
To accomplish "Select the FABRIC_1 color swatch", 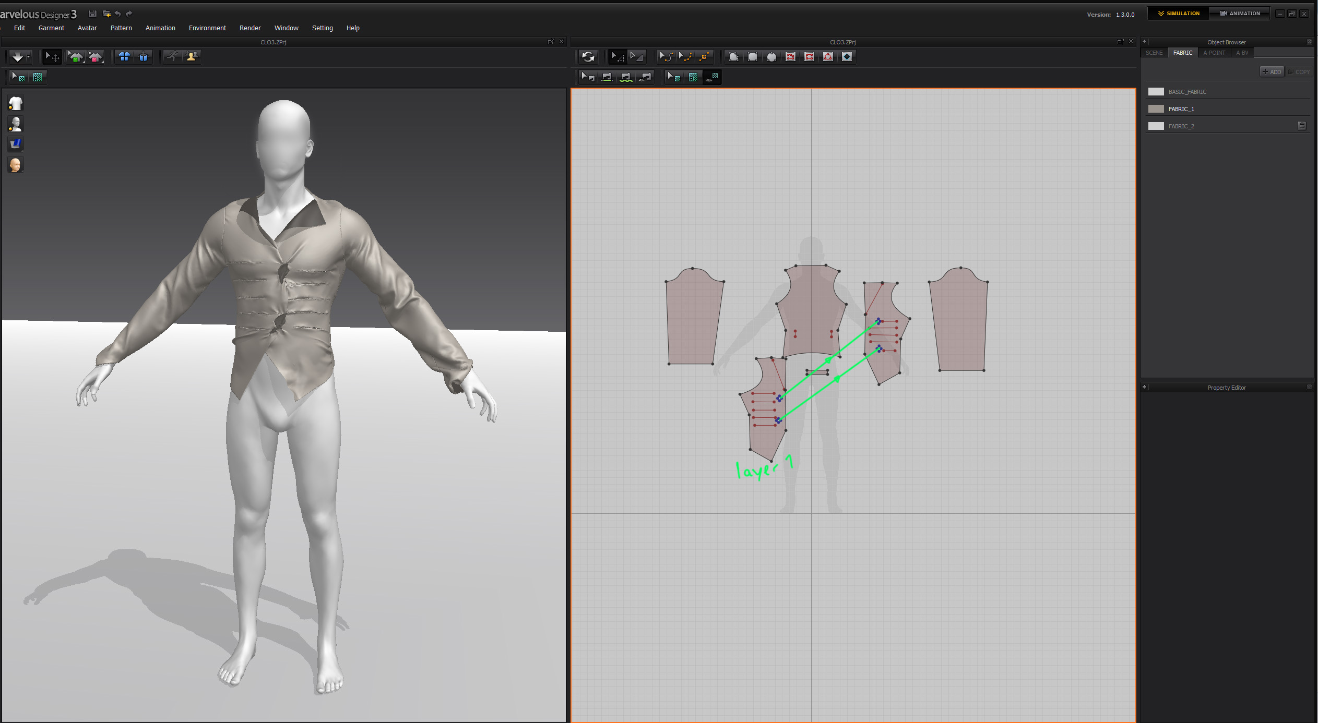I will click(1156, 109).
